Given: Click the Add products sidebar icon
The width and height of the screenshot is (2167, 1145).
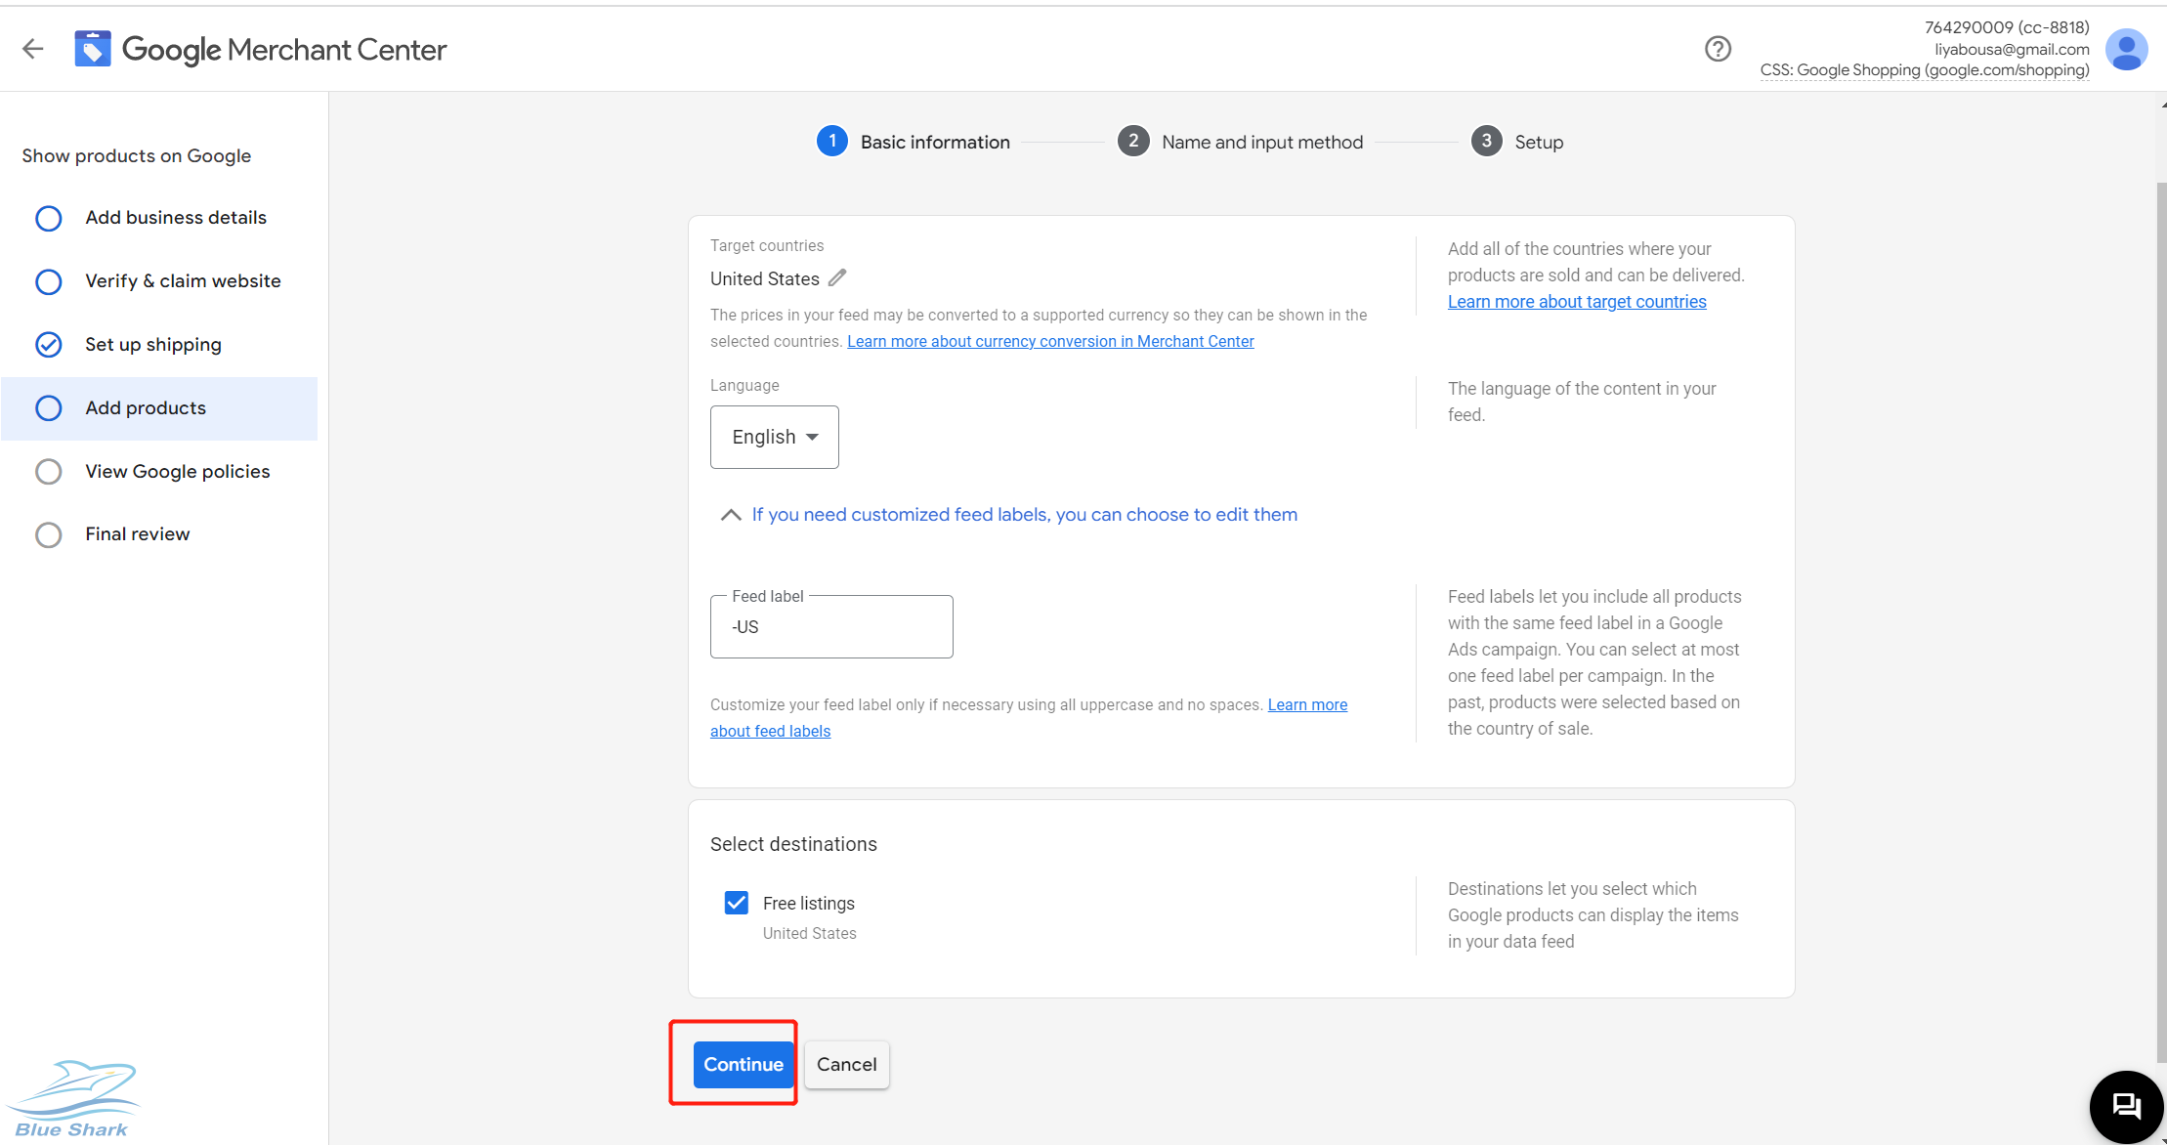Looking at the screenshot, I should pyautogui.click(x=47, y=407).
